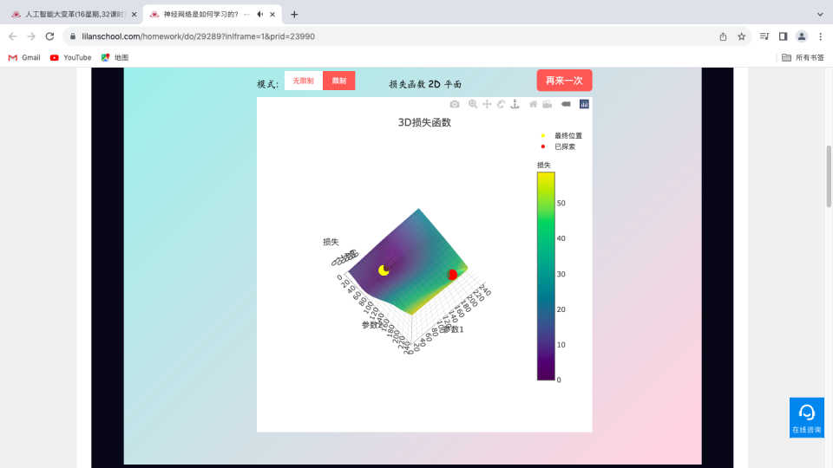Toggle 已探索 legend entry

click(x=558, y=147)
